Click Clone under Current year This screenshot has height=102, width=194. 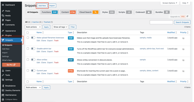pos(44,74)
